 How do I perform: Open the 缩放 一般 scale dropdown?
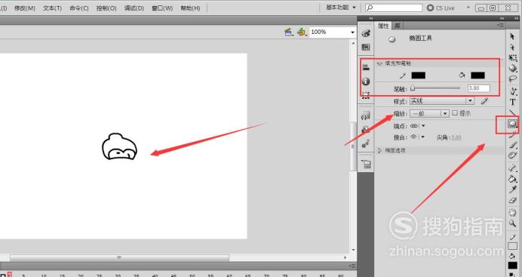pyautogui.click(x=429, y=113)
